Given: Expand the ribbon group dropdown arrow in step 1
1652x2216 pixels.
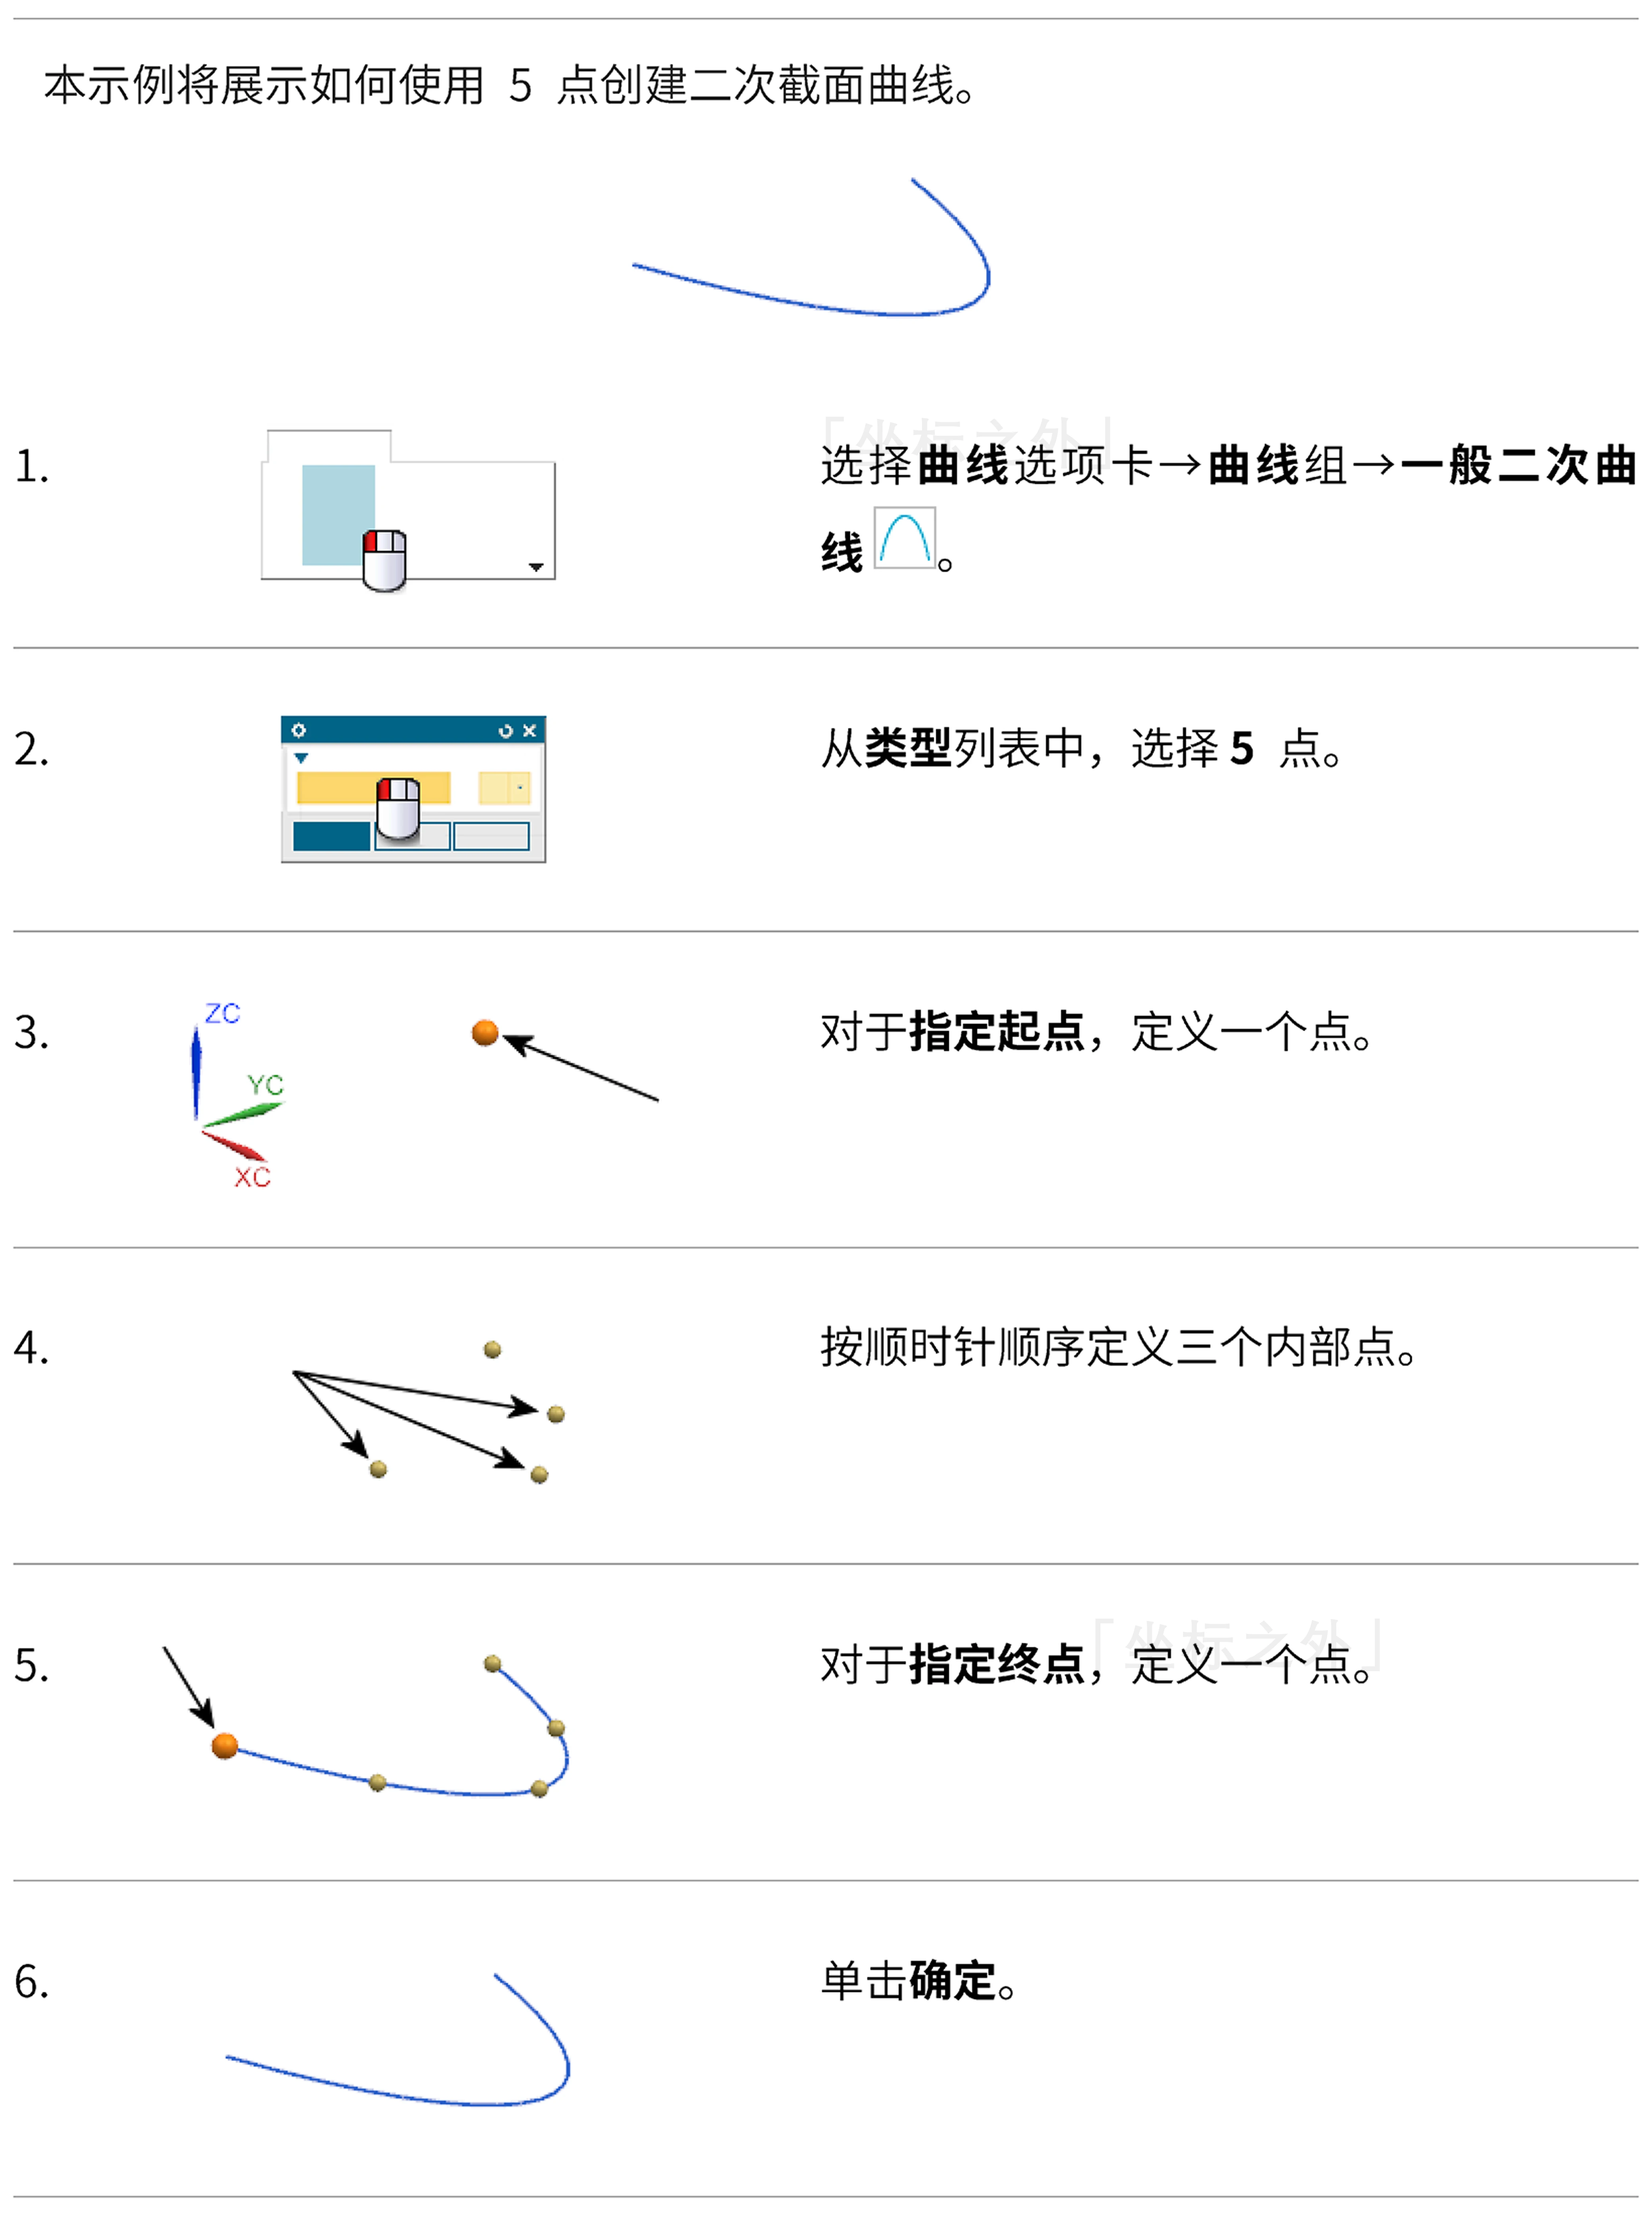Looking at the screenshot, I should [536, 567].
